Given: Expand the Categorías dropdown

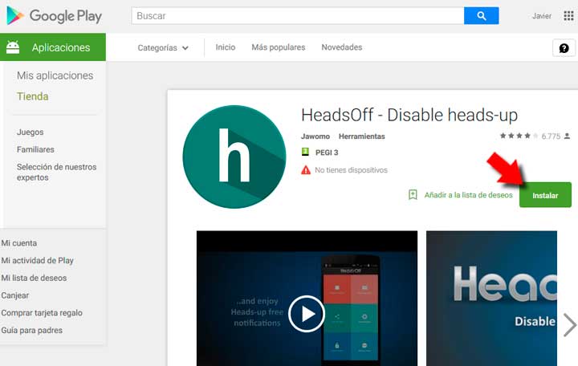Looking at the screenshot, I should (x=163, y=48).
